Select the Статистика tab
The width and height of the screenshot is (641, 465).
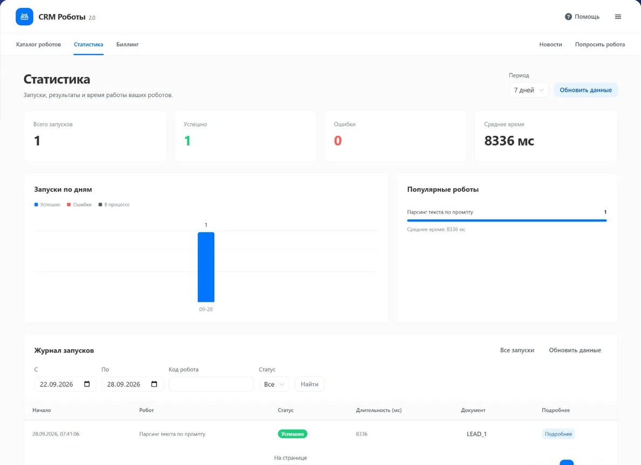pos(88,44)
